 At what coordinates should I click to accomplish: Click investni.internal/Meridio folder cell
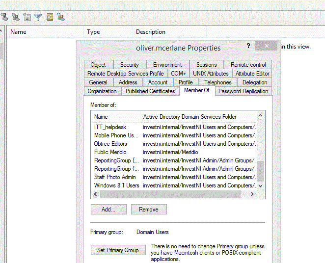170,152
